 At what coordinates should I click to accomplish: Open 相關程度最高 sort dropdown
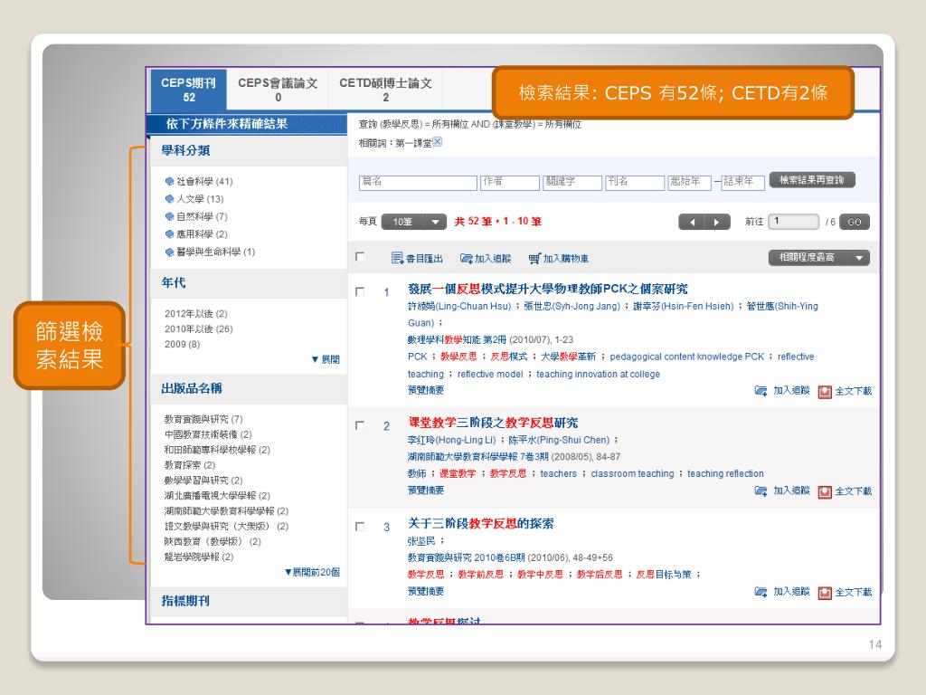pos(818,258)
